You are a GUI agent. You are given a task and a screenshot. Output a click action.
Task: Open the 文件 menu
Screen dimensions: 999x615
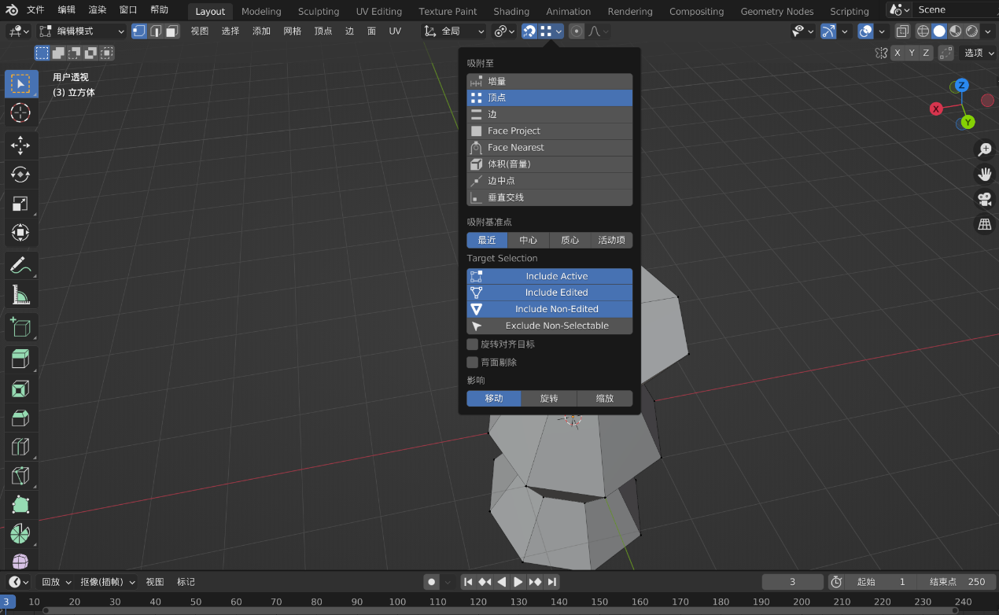(35, 10)
